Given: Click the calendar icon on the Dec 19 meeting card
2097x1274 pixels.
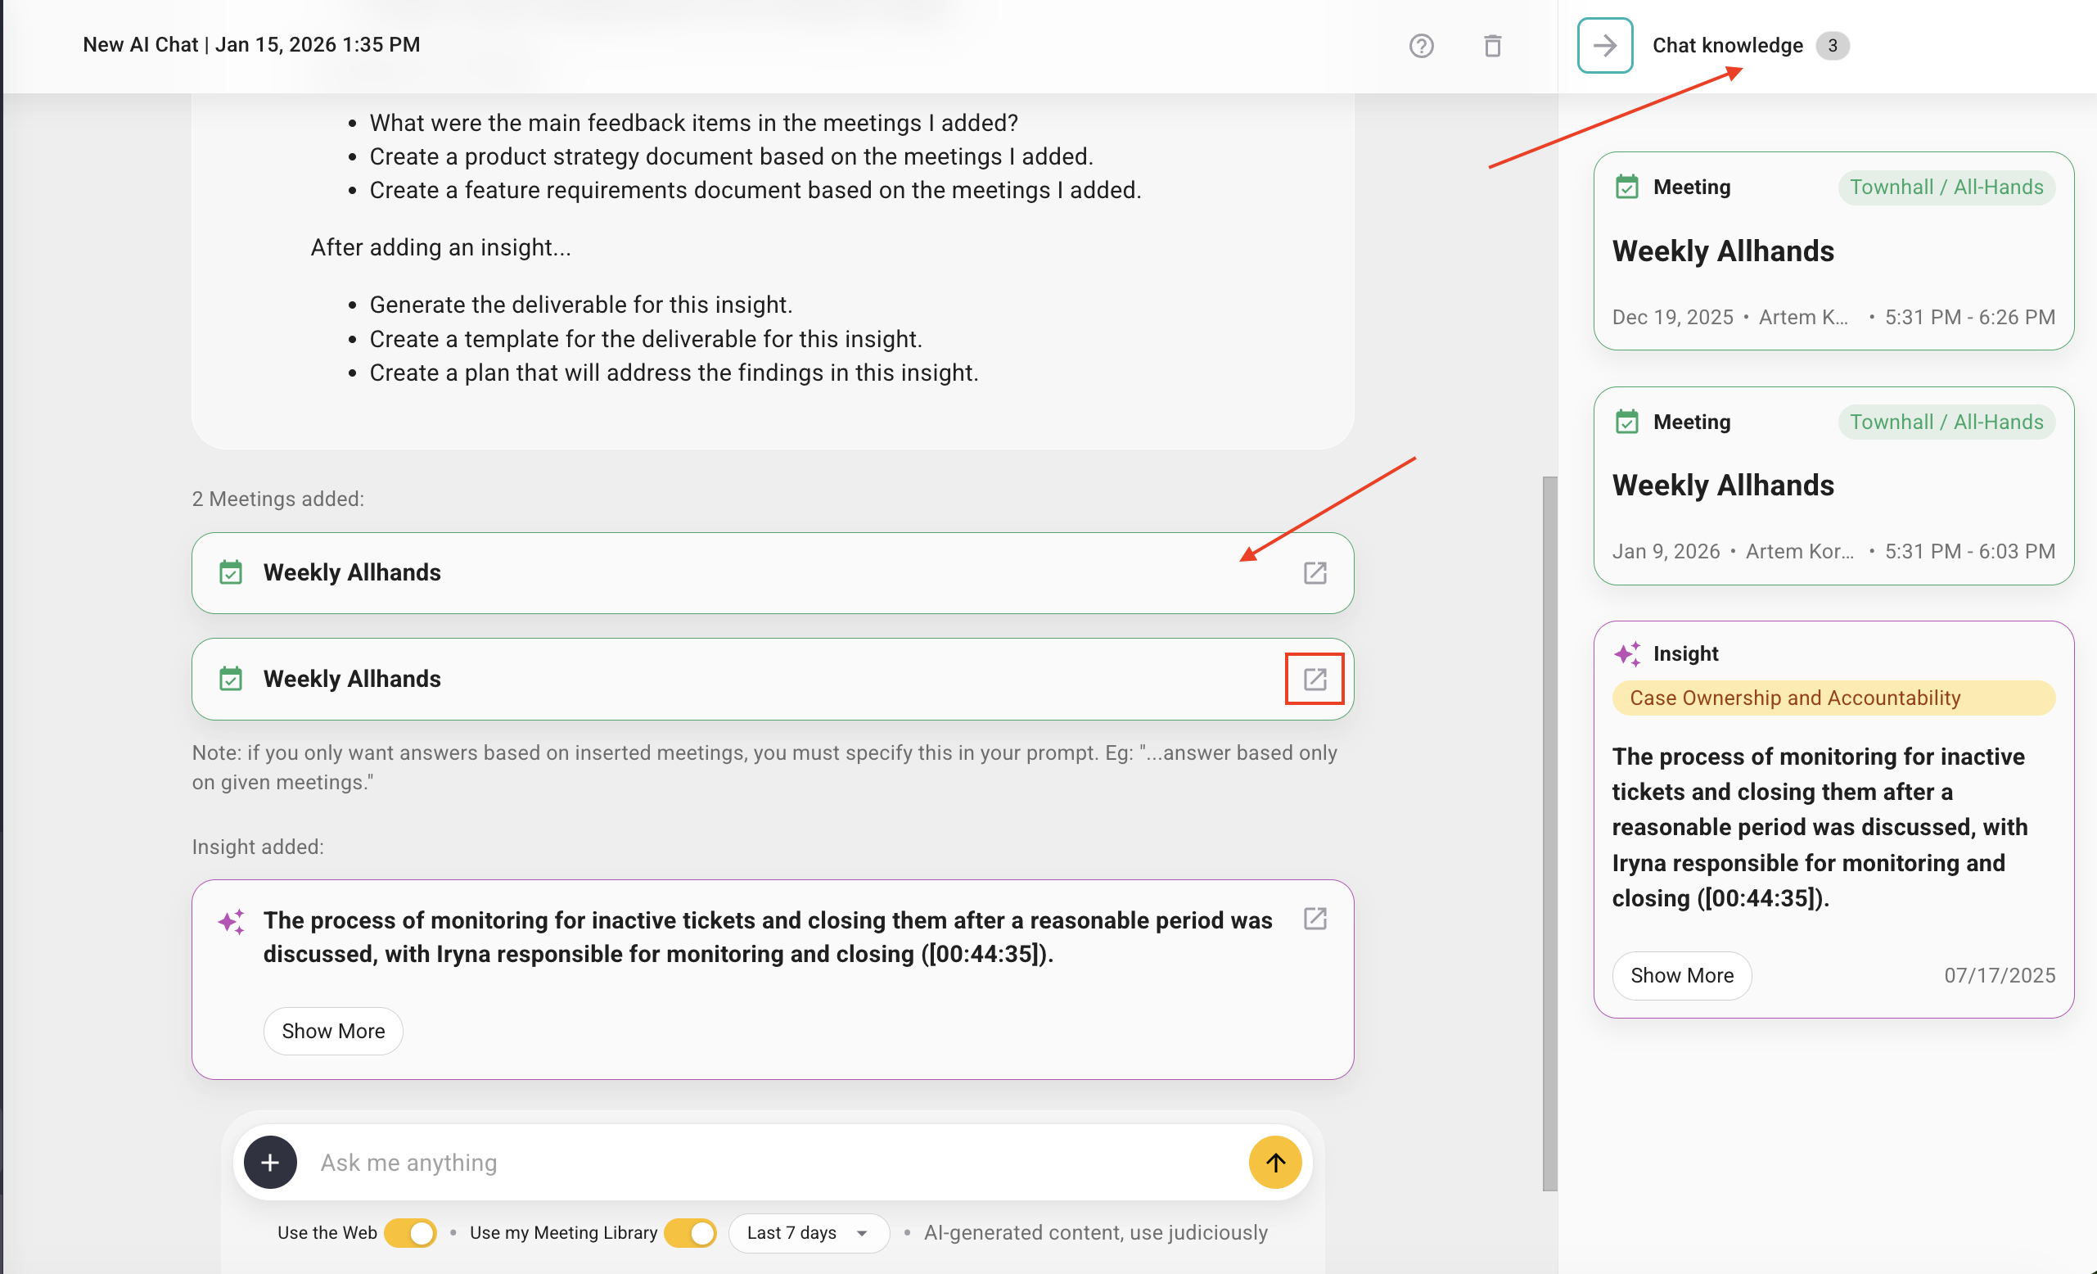Looking at the screenshot, I should (x=1627, y=187).
